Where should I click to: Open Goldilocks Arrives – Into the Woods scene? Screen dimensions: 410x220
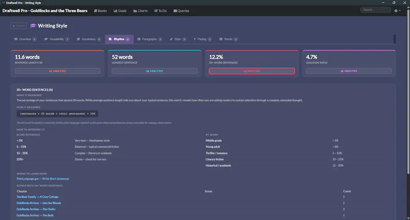(39, 203)
